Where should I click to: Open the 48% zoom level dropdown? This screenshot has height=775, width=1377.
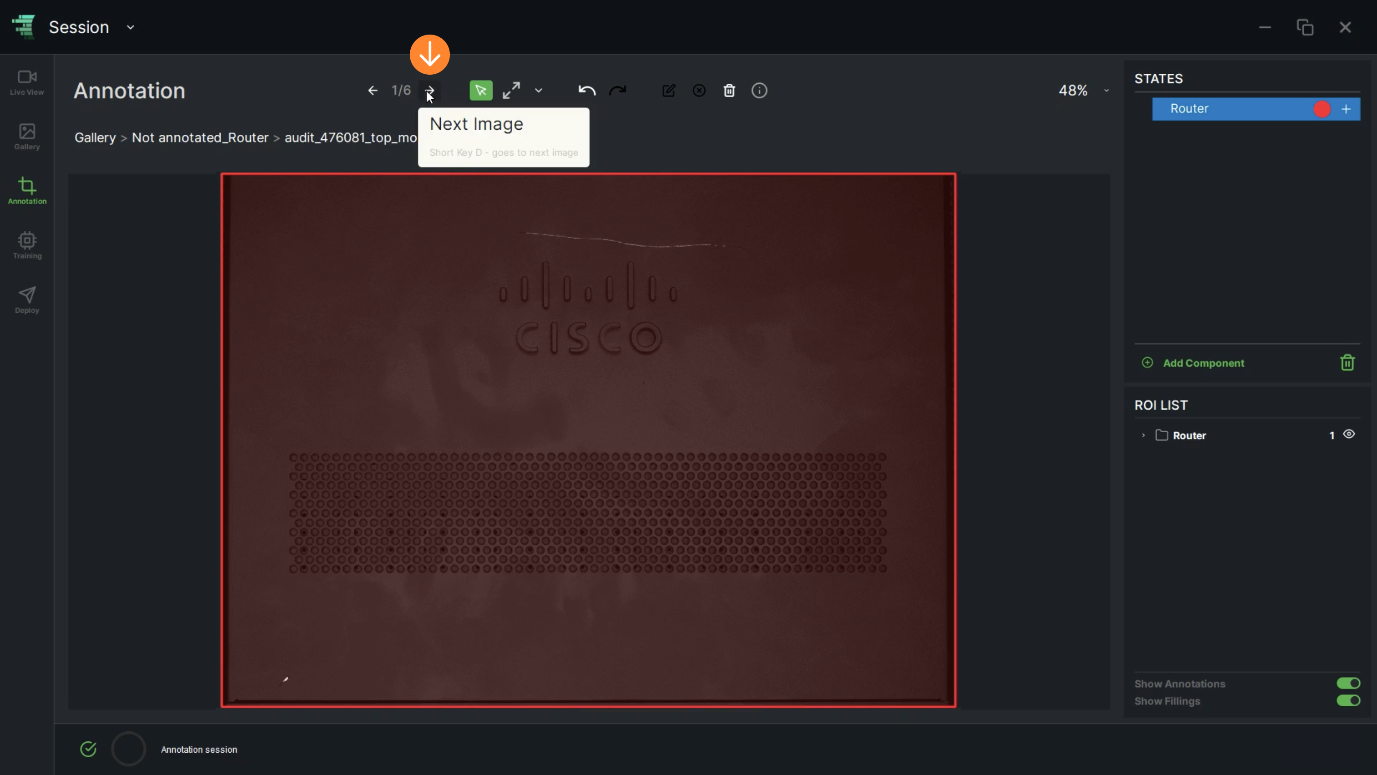click(x=1084, y=91)
